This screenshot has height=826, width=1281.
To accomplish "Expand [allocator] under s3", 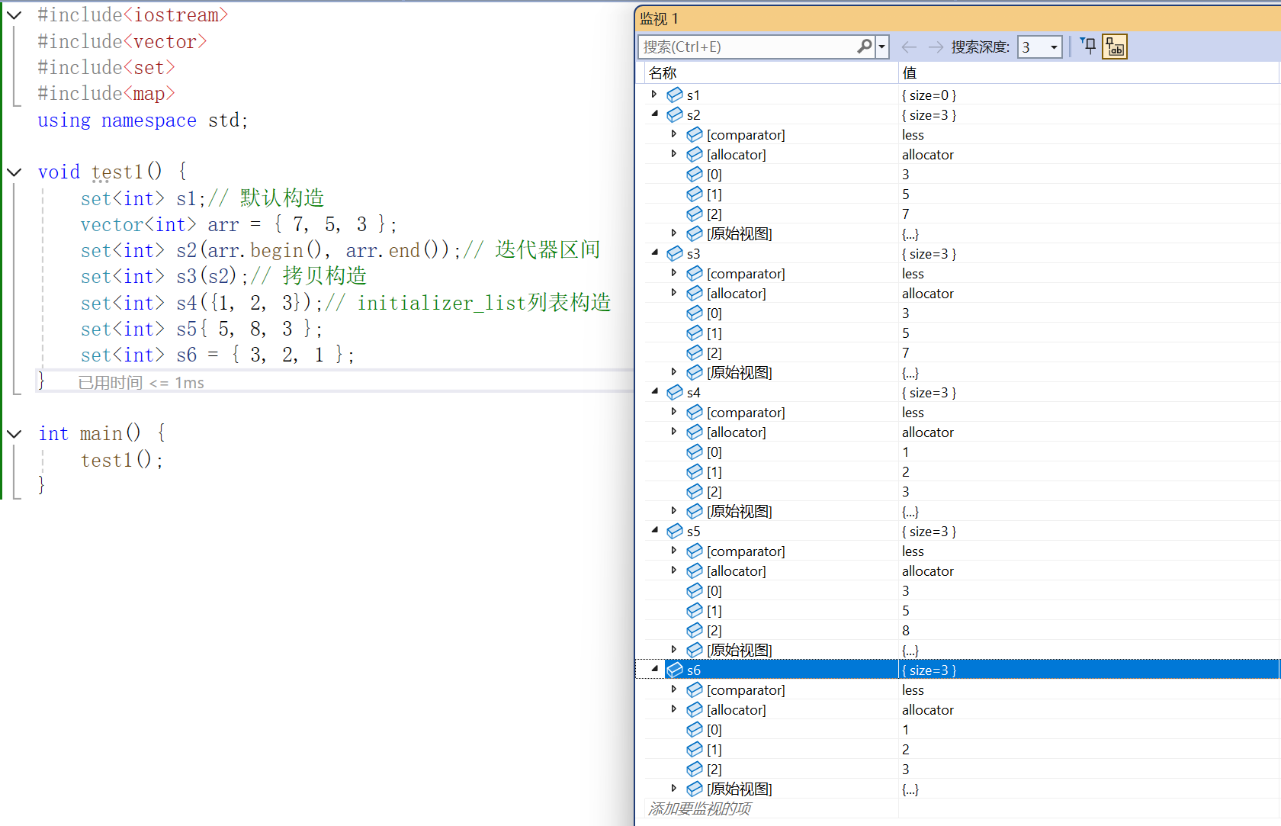I will [x=673, y=293].
